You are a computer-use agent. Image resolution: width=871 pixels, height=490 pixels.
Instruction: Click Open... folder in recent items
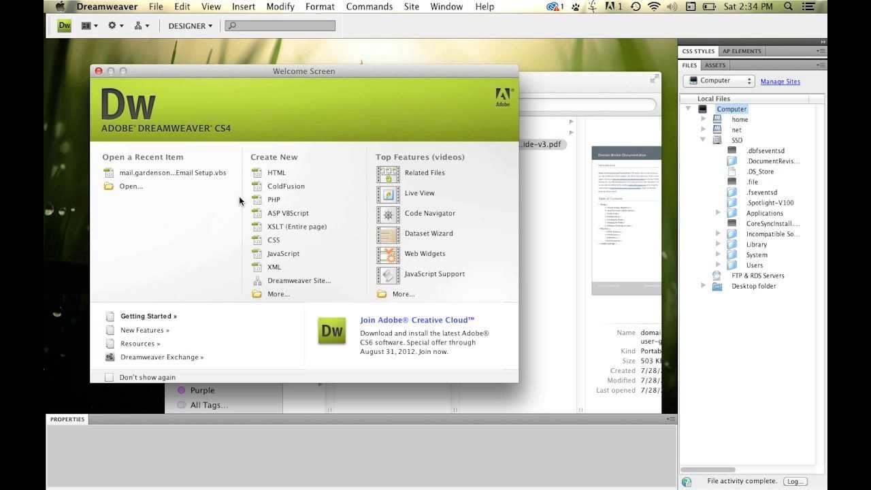pos(131,186)
